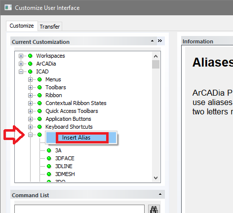Click tree scrollbar up arrow
Viewport: 233px width, 213px height.
click(x=155, y=56)
